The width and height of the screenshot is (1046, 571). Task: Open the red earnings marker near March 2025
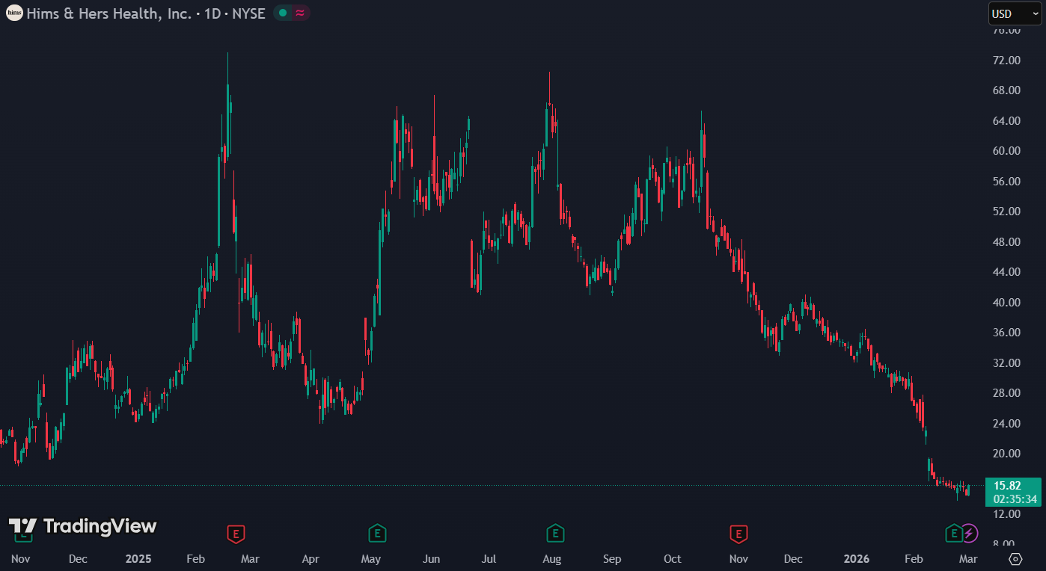pos(236,534)
